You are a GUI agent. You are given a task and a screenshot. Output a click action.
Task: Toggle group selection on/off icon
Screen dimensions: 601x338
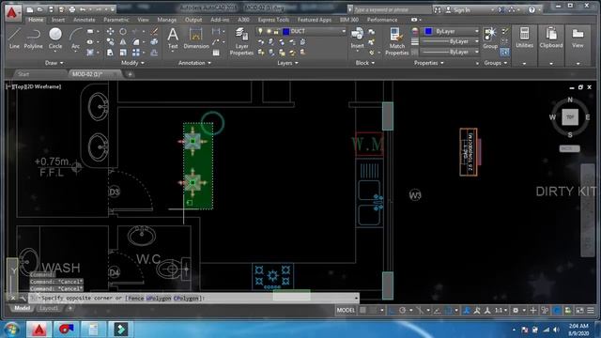[505, 52]
